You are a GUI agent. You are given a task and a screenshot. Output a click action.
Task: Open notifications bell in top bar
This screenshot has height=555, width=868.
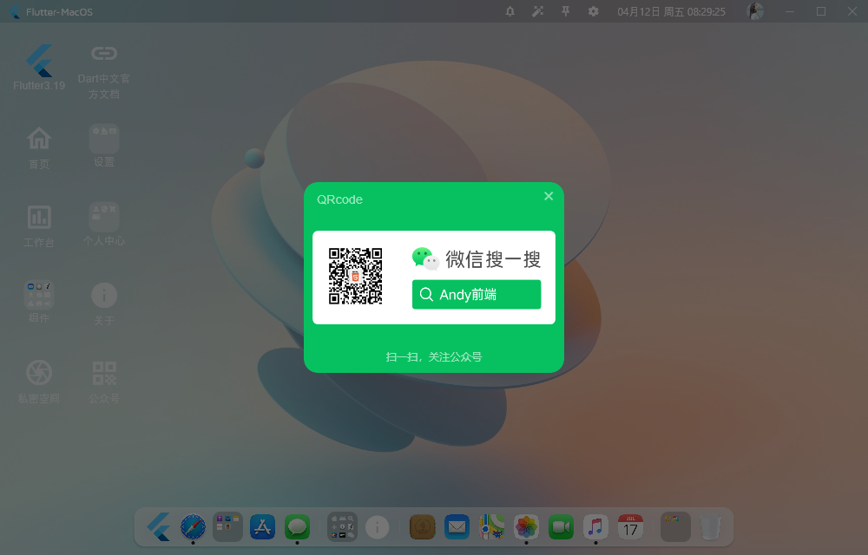(510, 11)
